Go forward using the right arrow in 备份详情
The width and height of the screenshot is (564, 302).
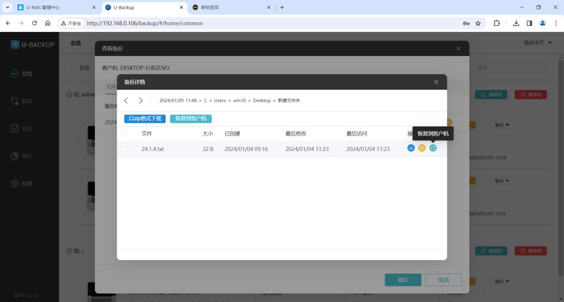141,101
